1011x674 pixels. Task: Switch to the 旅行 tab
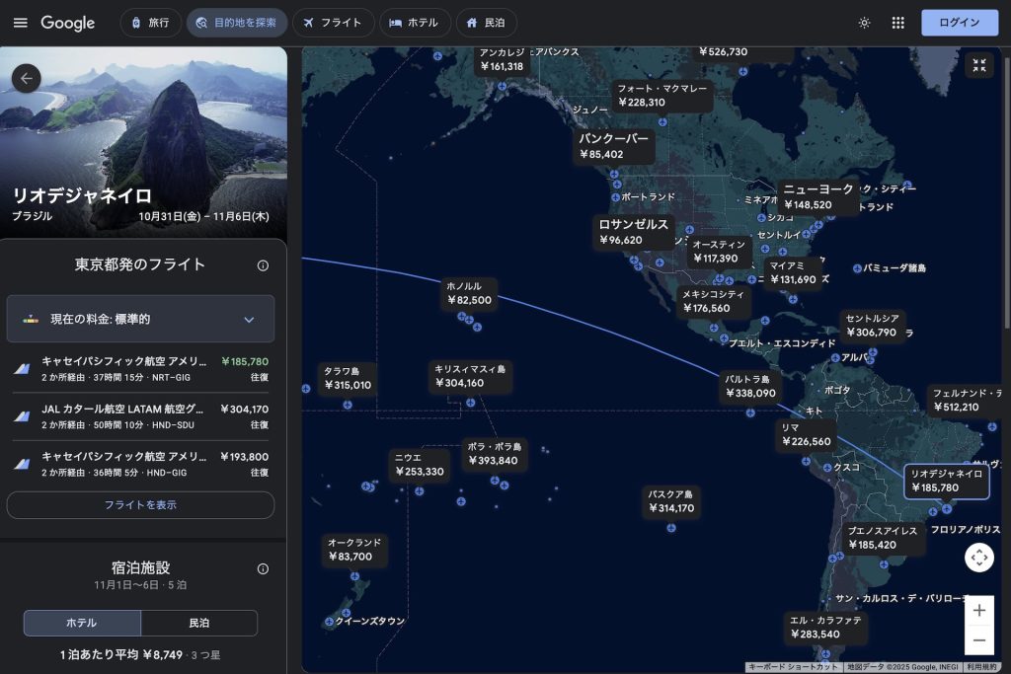coord(150,23)
